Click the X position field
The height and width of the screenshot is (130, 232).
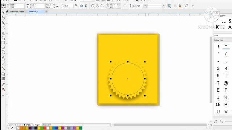coord(17,5)
